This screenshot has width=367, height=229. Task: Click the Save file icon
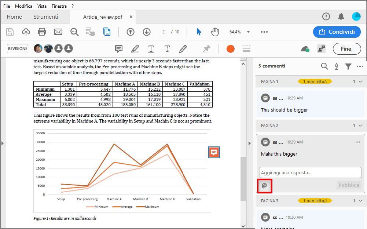coord(10,32)
